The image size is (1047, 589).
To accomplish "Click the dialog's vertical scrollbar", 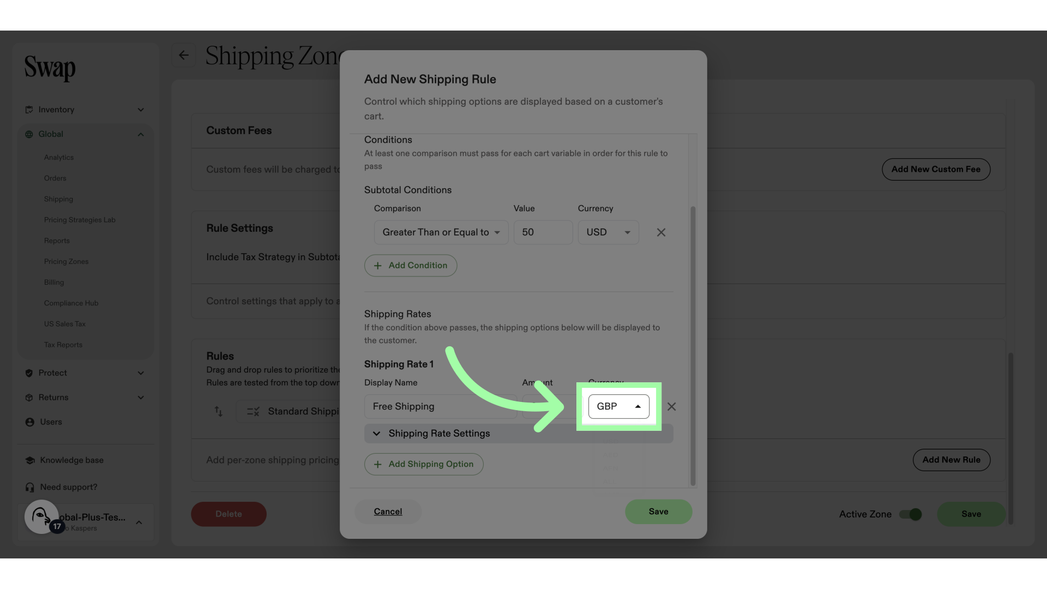I will [x=693, y=346].
